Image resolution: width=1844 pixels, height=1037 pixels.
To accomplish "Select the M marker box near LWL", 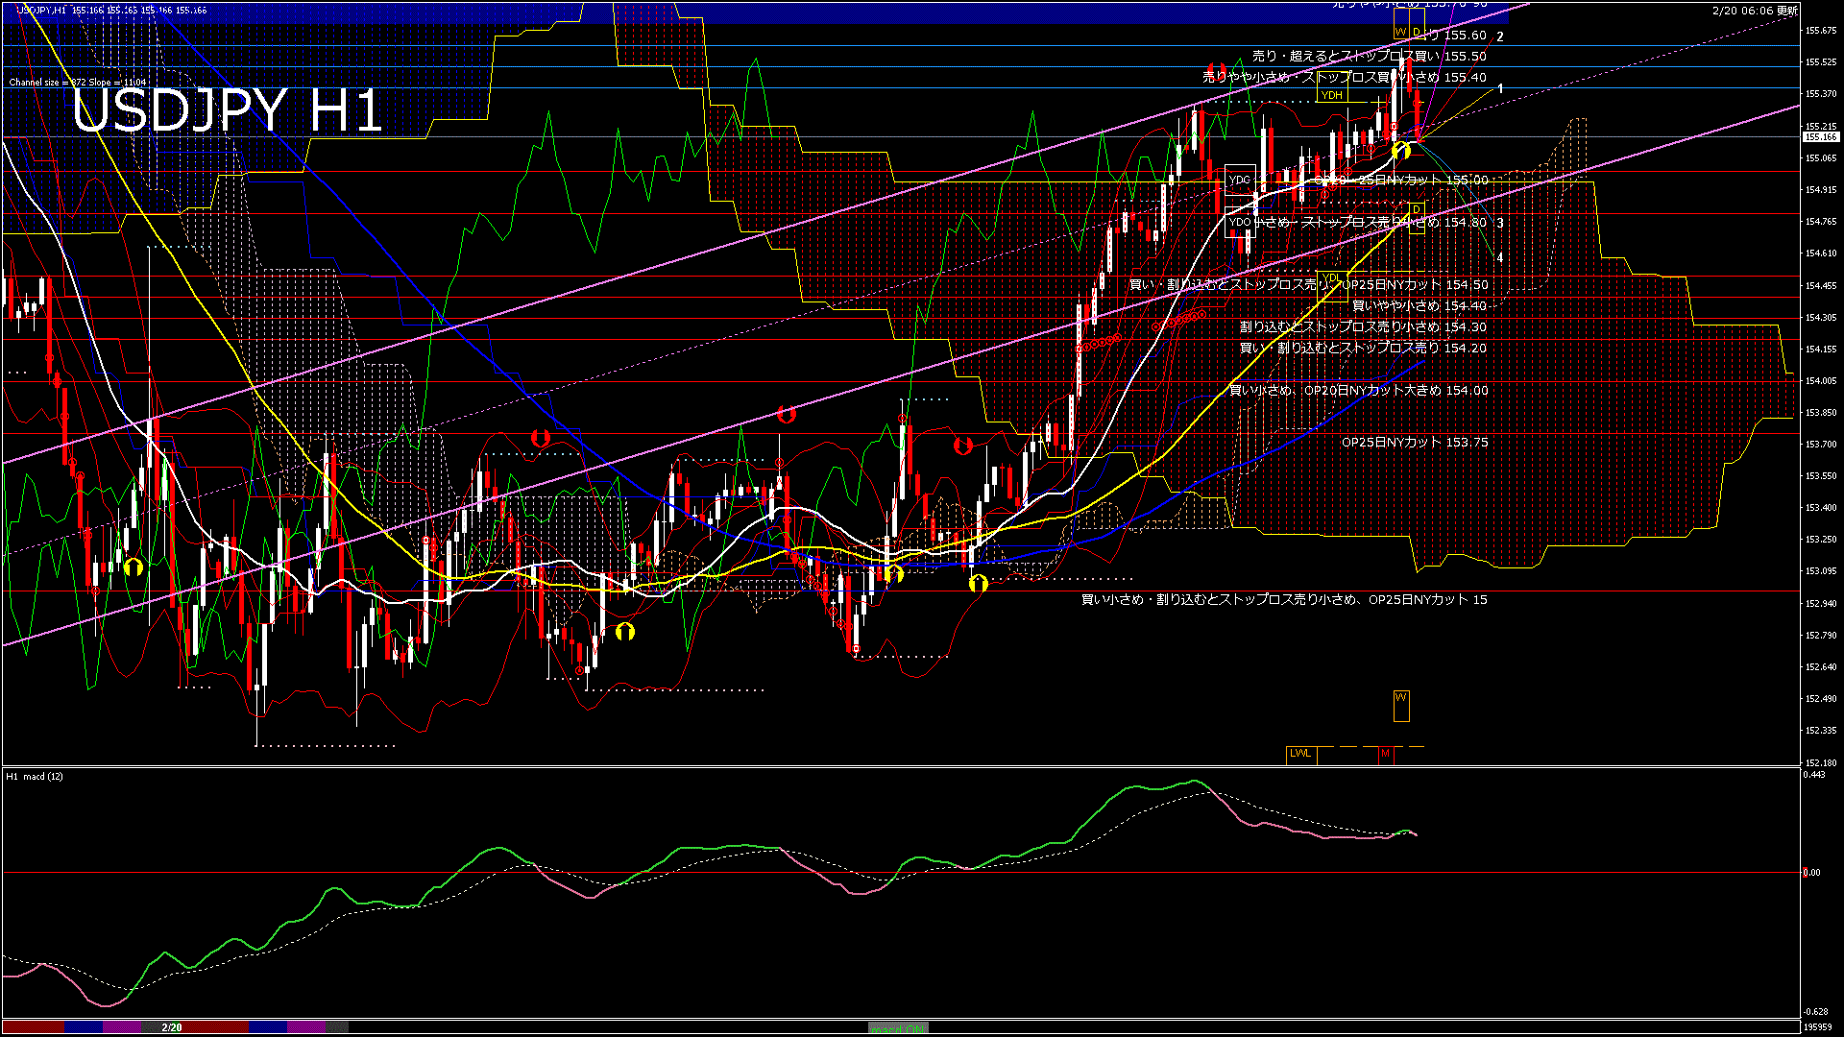I will (1386, 755).
